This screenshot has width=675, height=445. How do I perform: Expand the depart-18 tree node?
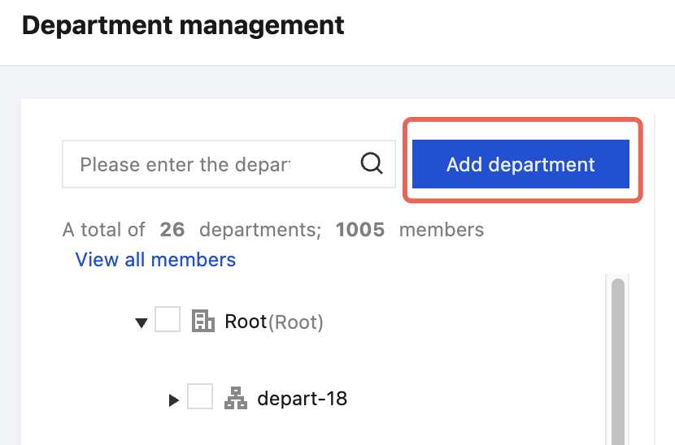click(173, 400)
